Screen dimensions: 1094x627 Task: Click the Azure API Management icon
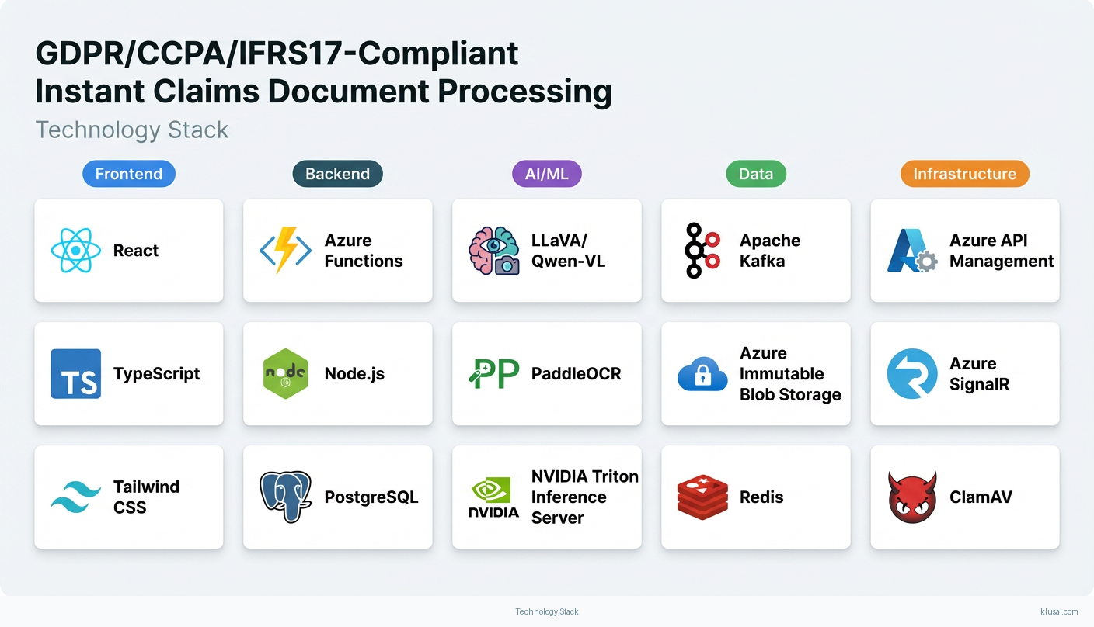pyautogui.click(x=911, y=250)
